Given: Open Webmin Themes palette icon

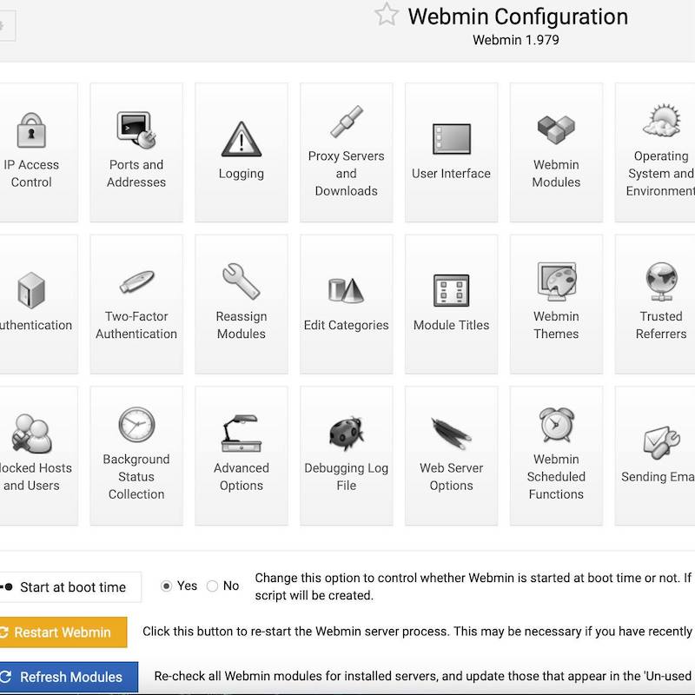Looking at the screenshot, I should pyautogui.click(x=556, y=281).
